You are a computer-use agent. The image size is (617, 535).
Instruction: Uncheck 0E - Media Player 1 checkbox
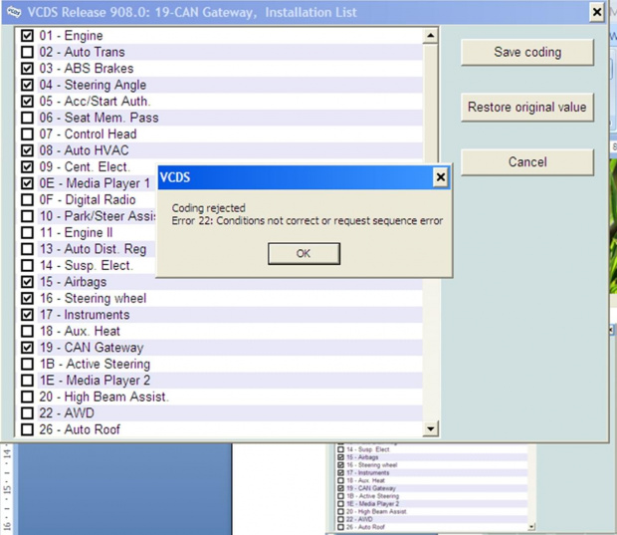[x=27, y=183]
